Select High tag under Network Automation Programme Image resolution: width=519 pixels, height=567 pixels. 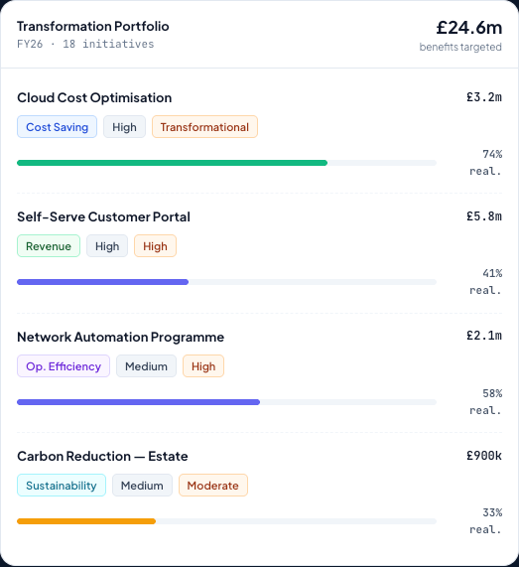pyautogui.click(x=203, y=366)
